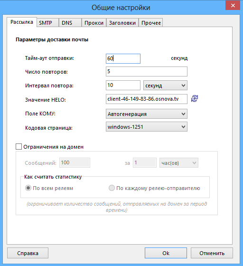Viewport: 243px width, 266px height.
Task: Close the Общие настройки dialog
Action: click(x=233, y=5)
